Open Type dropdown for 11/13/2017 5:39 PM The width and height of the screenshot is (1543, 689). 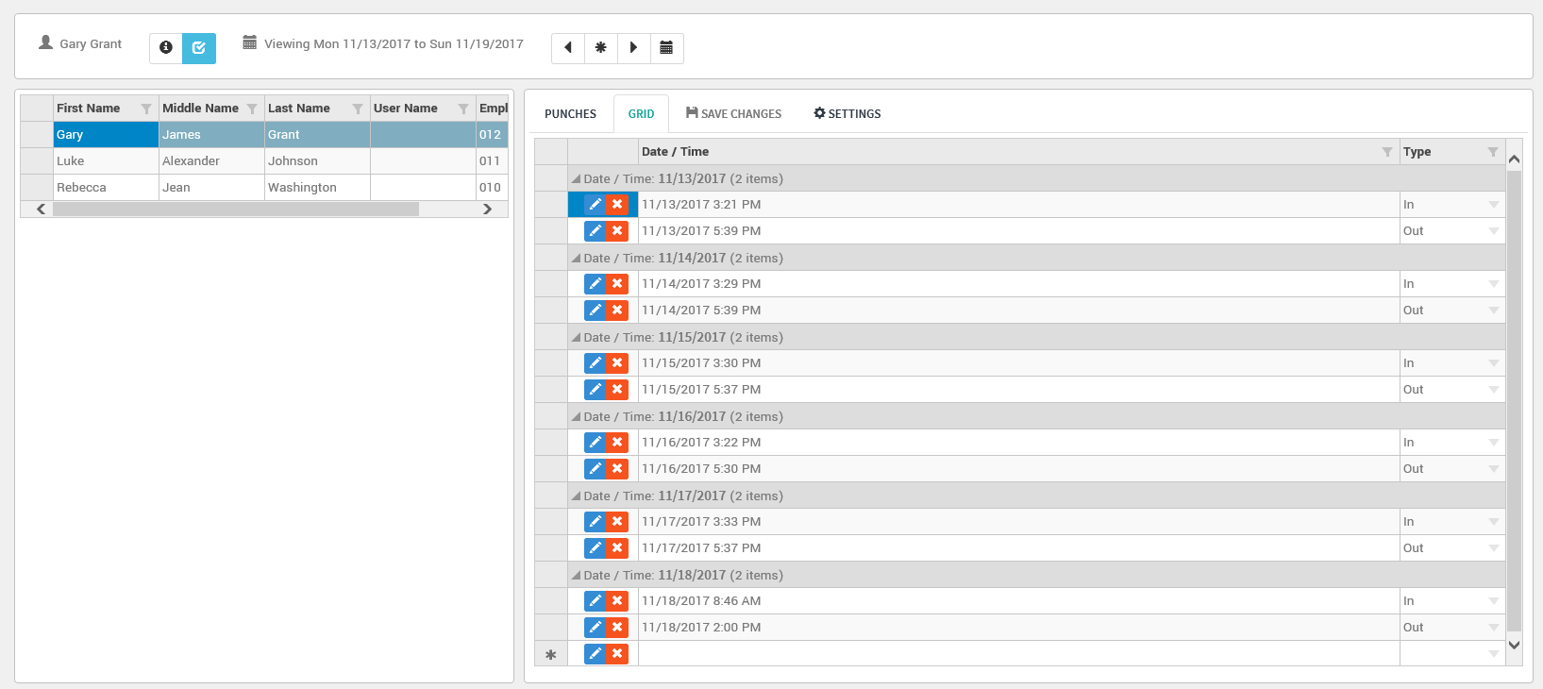click(x=1493, y=231)
